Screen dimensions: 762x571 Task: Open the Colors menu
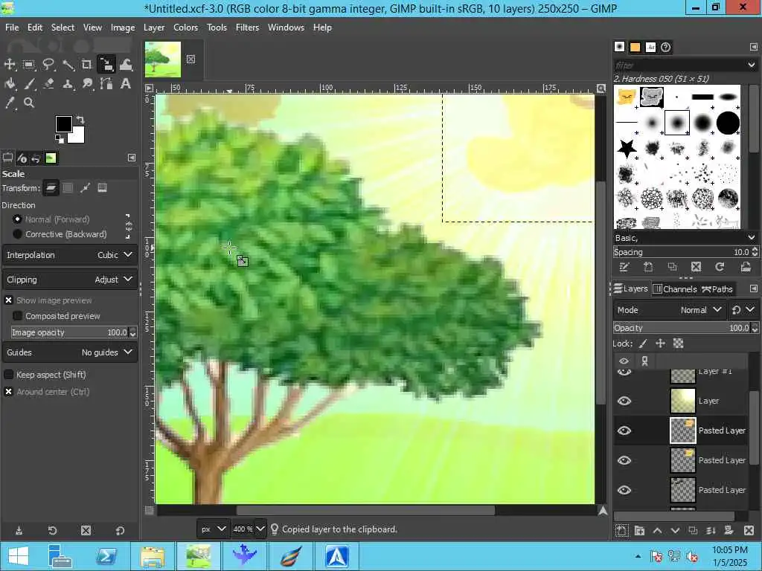pyautogui.click(x=185, y=28)
